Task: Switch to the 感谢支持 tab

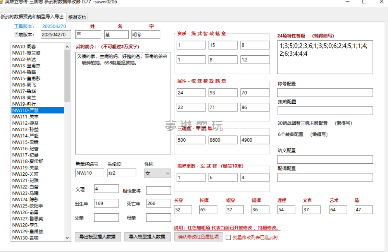Action: (x=77, y=17)
